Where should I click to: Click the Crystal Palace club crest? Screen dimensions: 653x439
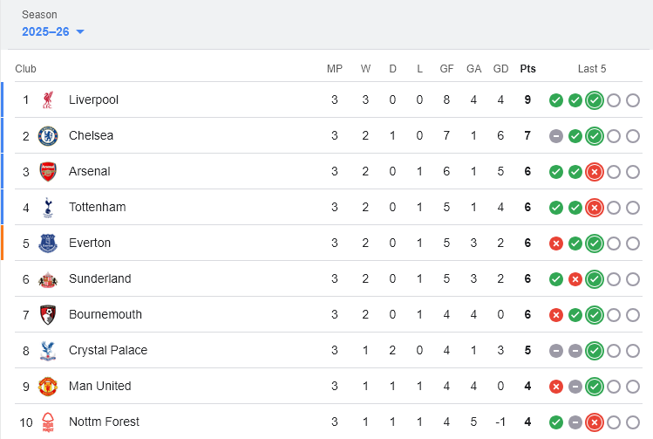coord(47,351)
